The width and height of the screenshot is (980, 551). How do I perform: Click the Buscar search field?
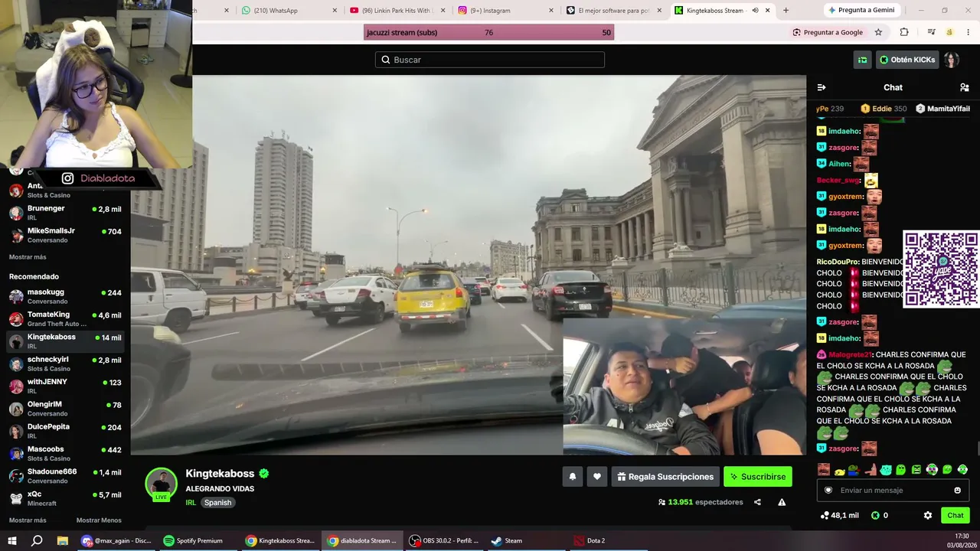pyautogui.click(x=490, y=60)
